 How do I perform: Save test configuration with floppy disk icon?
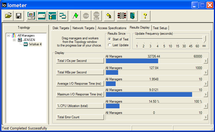tap(19, 16)
